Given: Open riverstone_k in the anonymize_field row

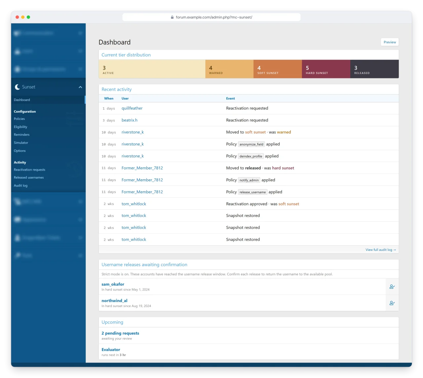Looking at the screenshot, I should click(133, 144).
